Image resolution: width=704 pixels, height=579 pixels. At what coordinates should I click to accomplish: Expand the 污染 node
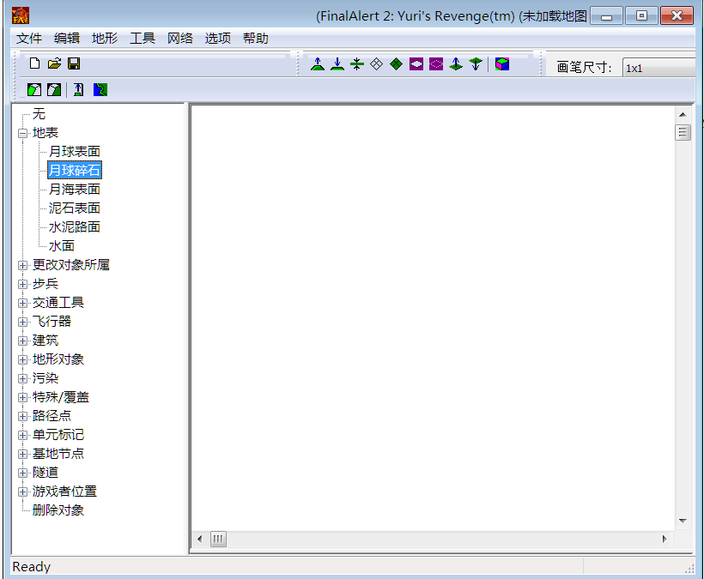tap(23, 378)
